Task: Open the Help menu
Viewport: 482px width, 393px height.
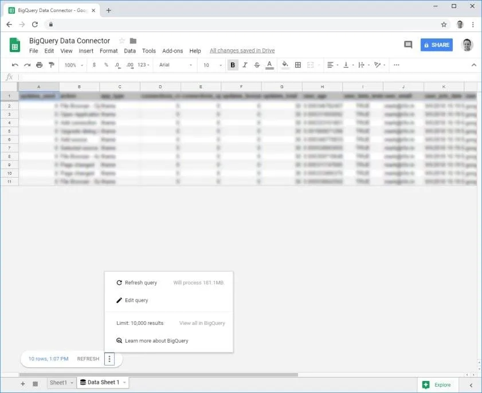Action: [x=195, y=50]
